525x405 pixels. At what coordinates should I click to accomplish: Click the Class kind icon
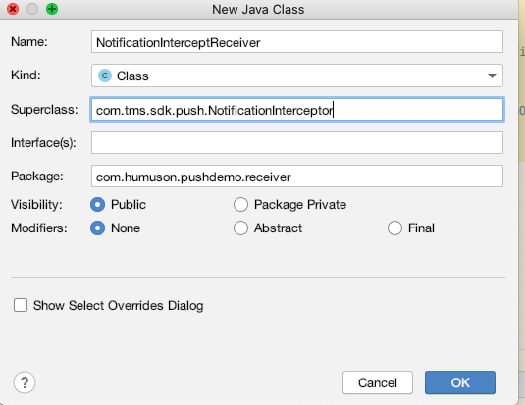[x=104, y=76]
